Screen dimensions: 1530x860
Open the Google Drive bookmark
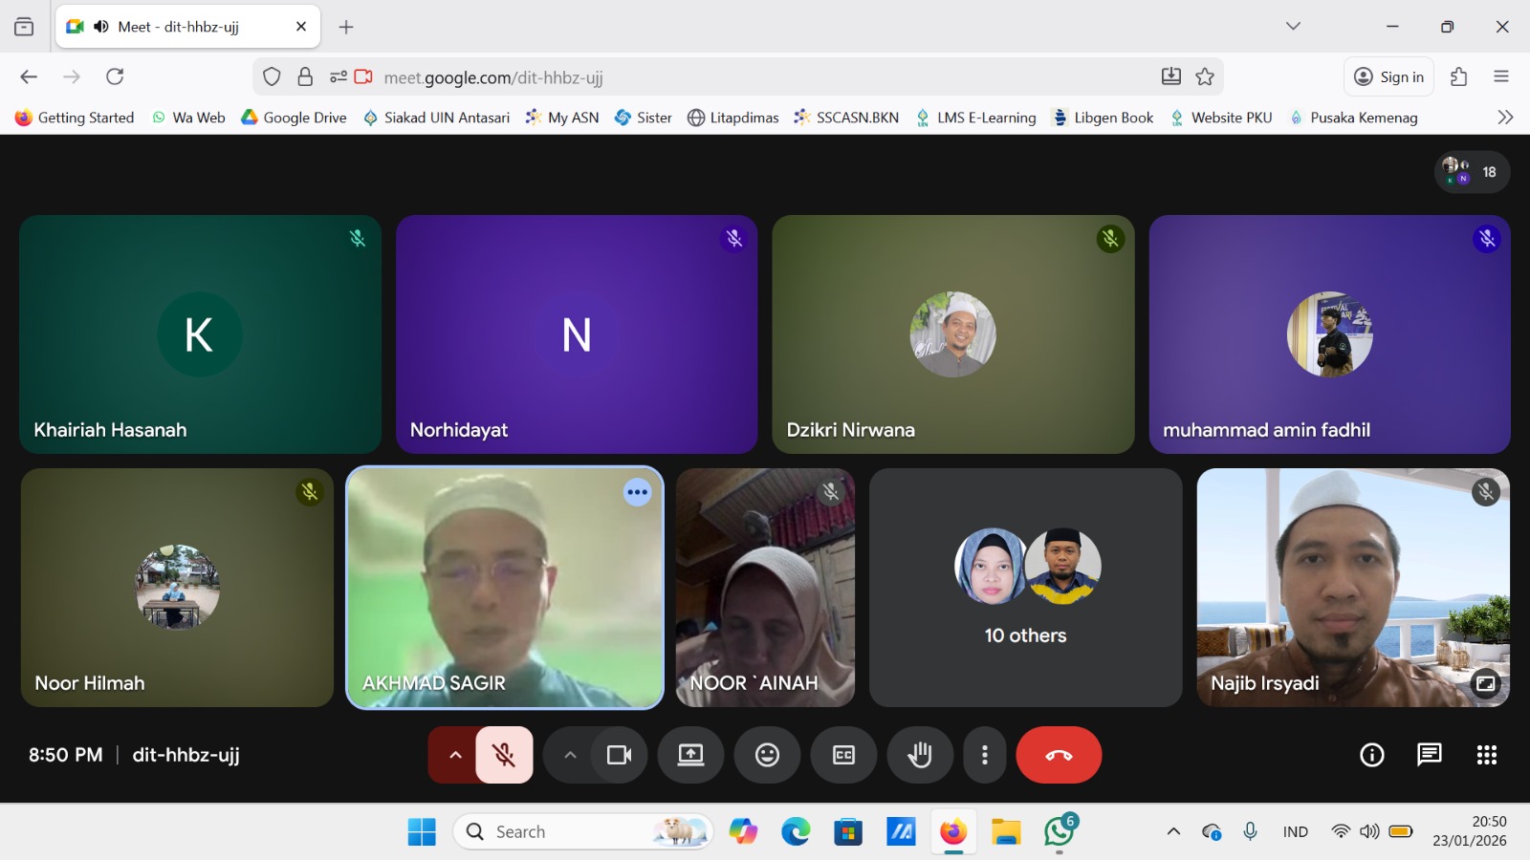click(x=294, y=118)
